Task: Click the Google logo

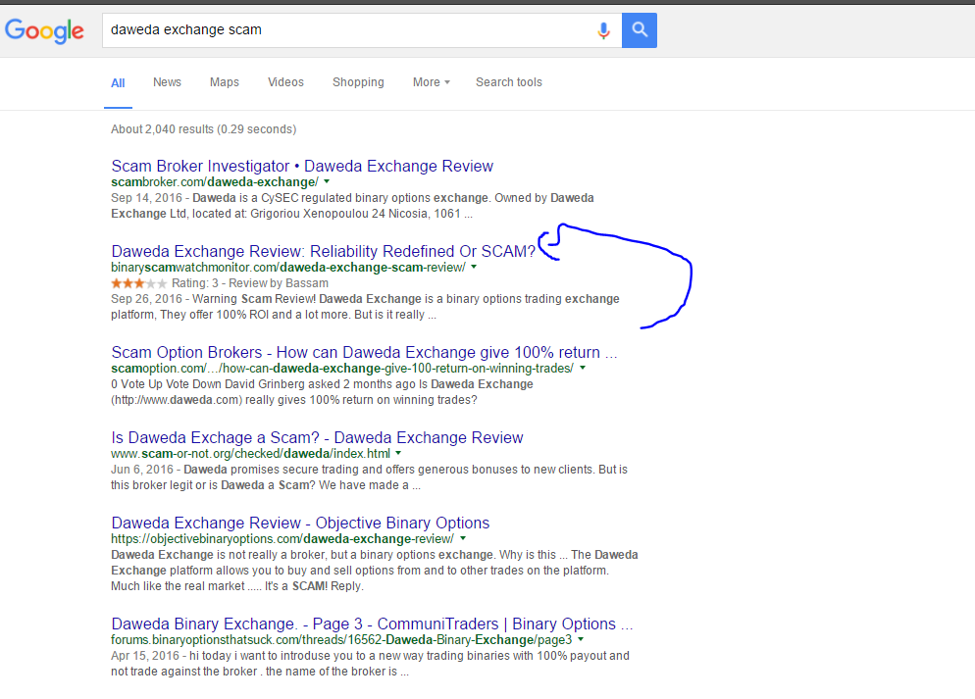Action: point(44,30)
